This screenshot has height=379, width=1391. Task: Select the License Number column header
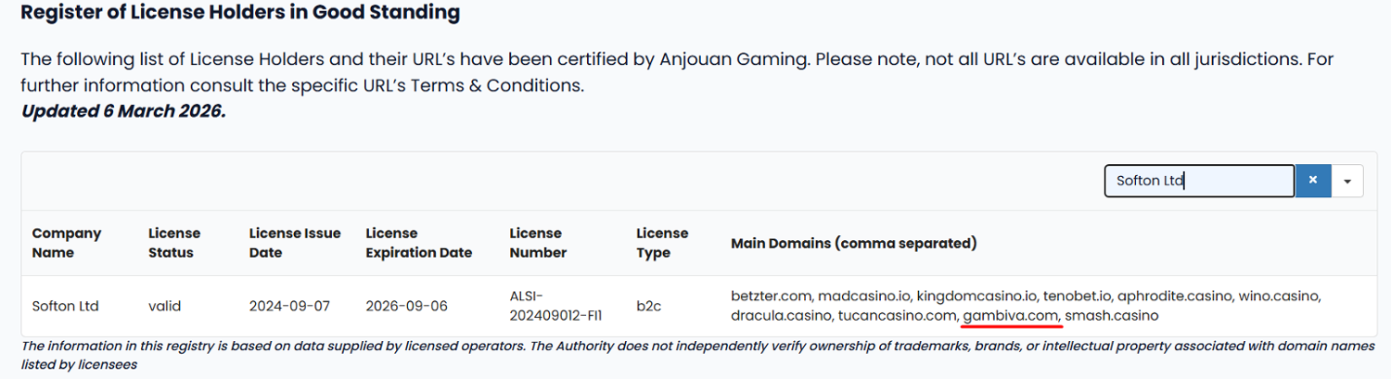tap(538, 243)
